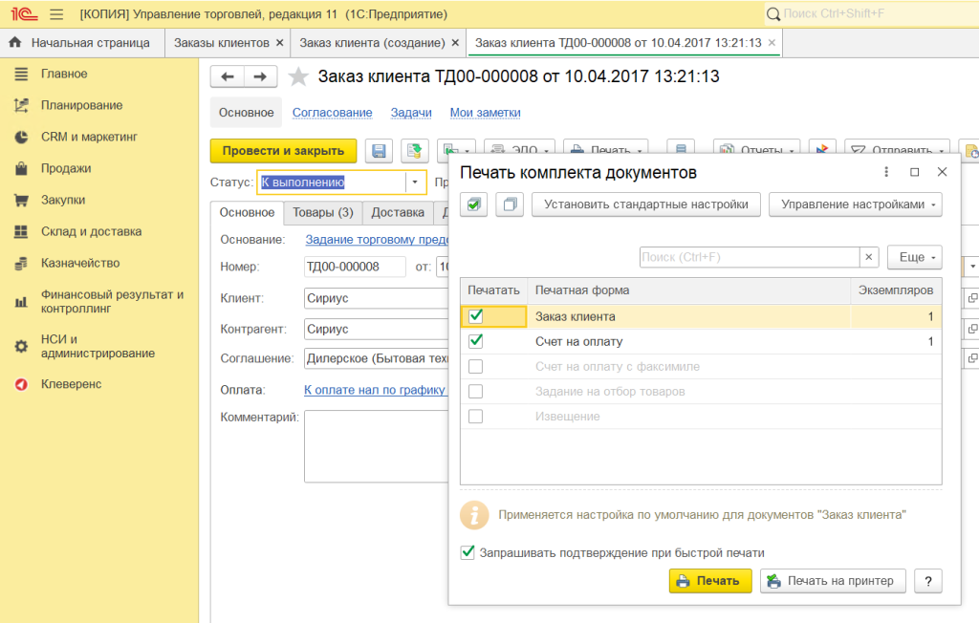This screenshot has width=979, height=623.
Task: Save the document with the floppy disk icon
Action: click(x=379, y=150)
